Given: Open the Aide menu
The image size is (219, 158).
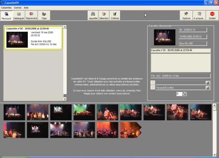Looking at the screenshot, I should [x=26, y=8].
